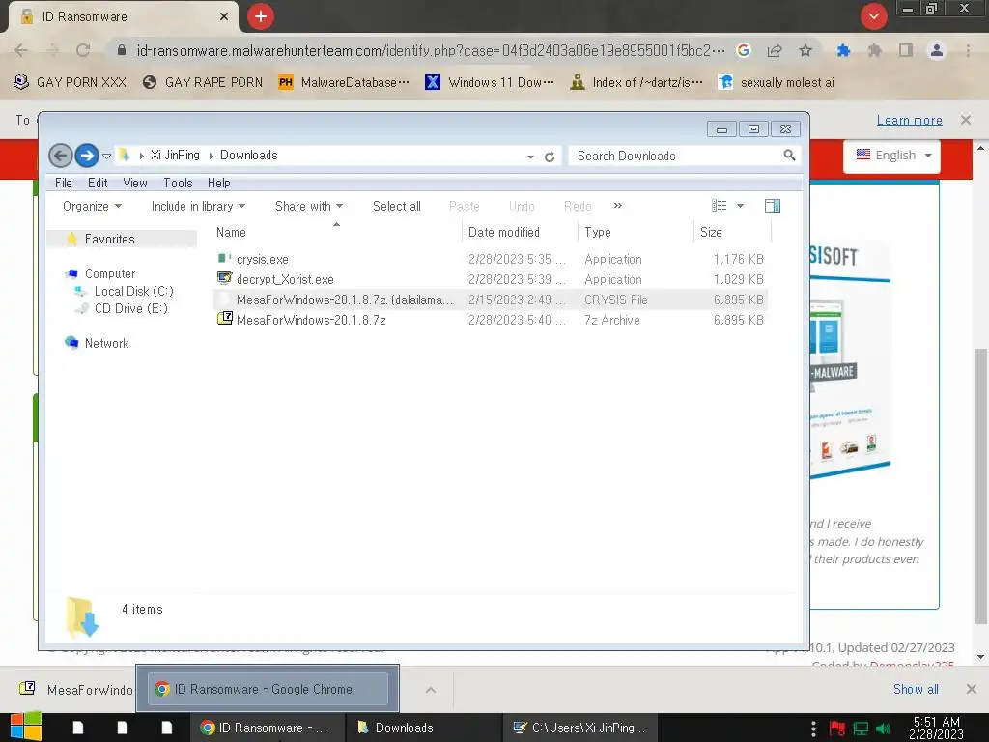Dismiss the infobar next to Learn more
The image size is (989, 742).
[x=966, y=120]
